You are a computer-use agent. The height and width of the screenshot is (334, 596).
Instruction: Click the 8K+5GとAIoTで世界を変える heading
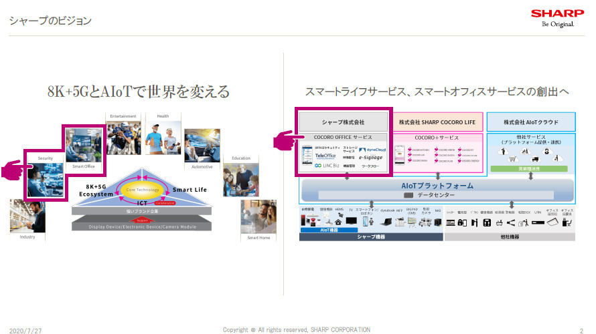[x=139, y=92]
